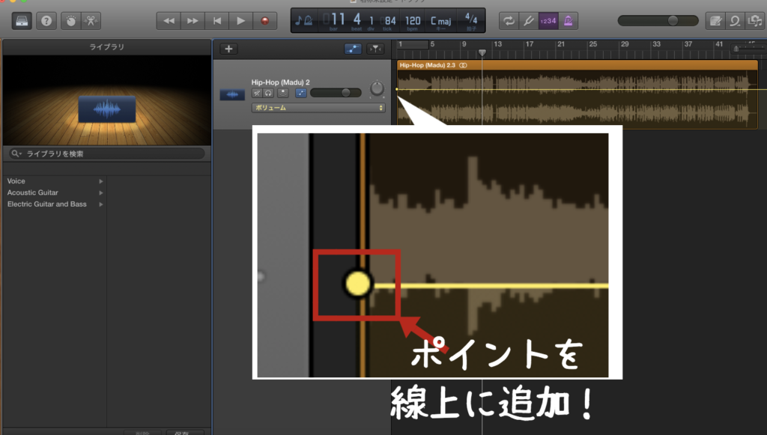
Task: Click the loop icon on Hip-Hop (Madu) 2.3 region
Action: click(x=463, y=65)
